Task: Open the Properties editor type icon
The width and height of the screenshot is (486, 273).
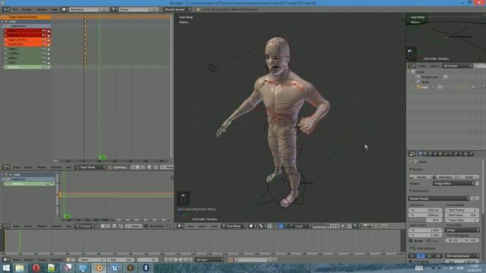Action: [x=412, y=154]
